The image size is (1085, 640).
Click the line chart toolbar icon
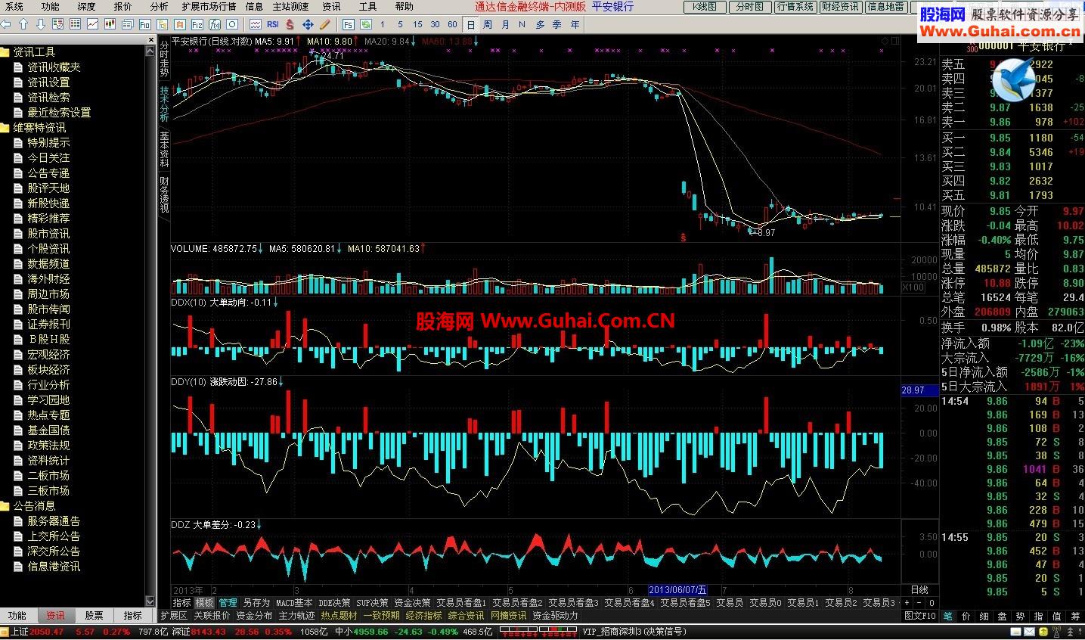pos(92,24)
